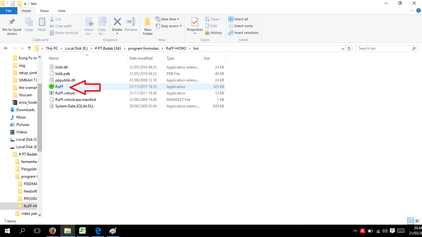
Task: Go up one folder level
Action: [29, 48]
